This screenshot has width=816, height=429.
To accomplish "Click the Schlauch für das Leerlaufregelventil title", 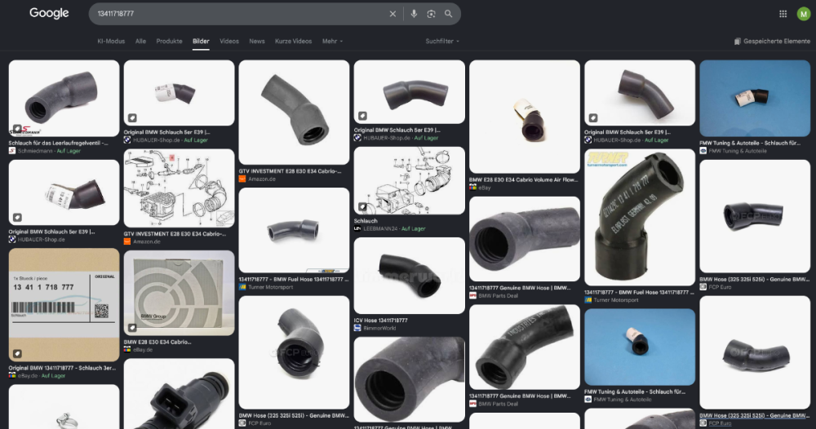I will (x=58, y=143).
